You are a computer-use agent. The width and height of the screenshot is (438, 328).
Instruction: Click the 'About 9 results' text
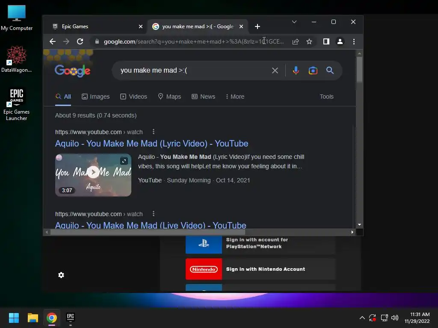click(x=95, y=115)
